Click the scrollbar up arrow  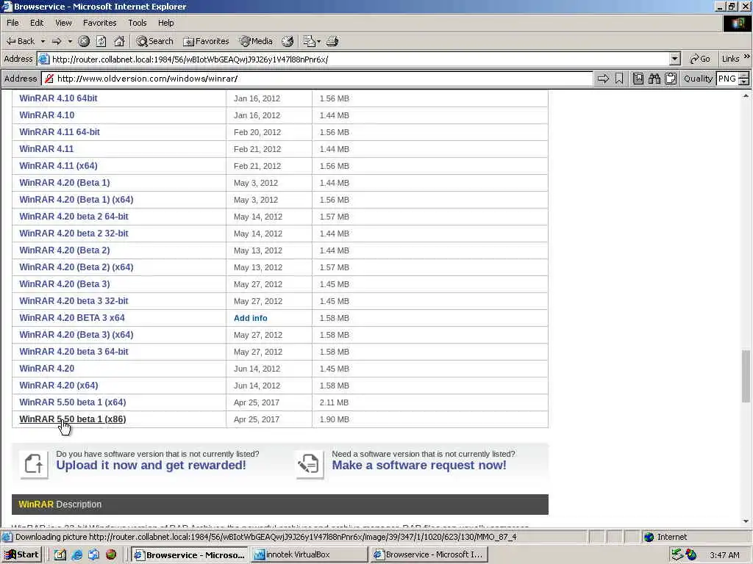(746, 96)
